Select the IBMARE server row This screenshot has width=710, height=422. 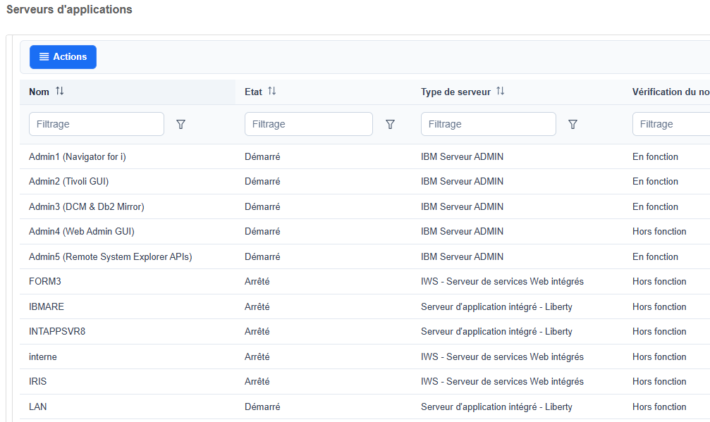click(365, 306)
